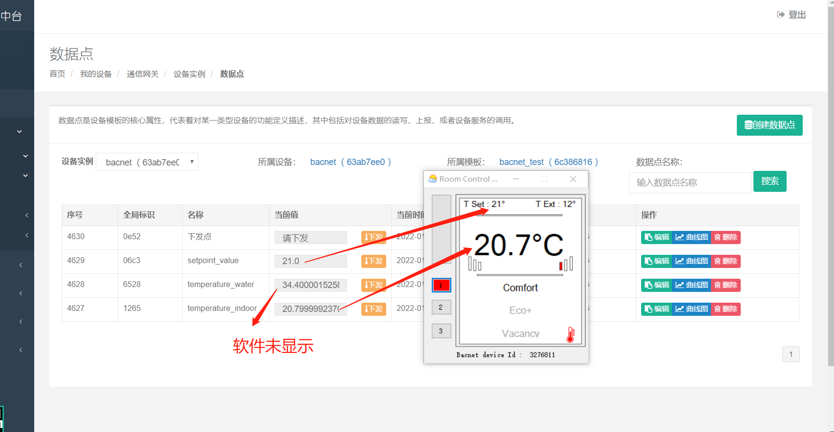The width and height of the screenshot is (834, 432).
Task: Select room 2 button
Action: 441,307
